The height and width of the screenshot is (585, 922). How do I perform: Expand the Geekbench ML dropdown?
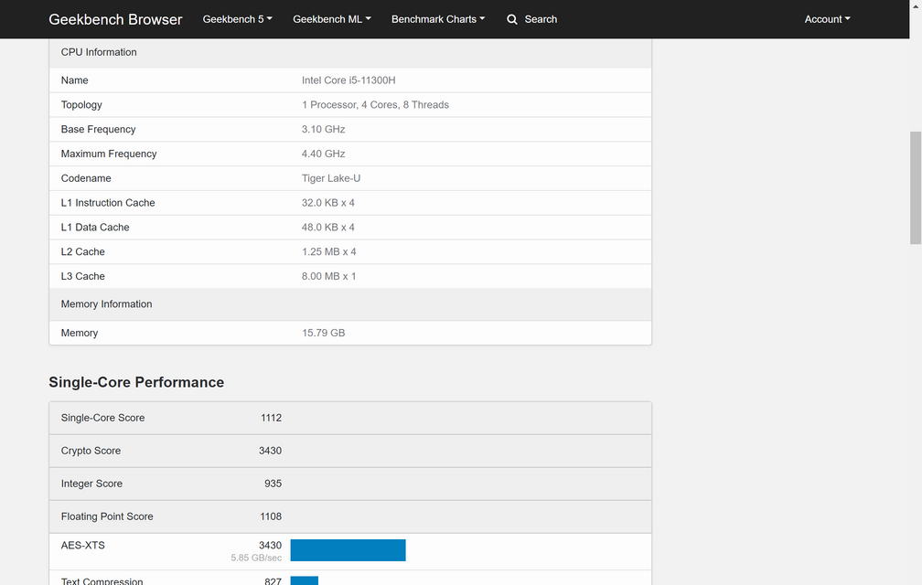click(331, 19)
